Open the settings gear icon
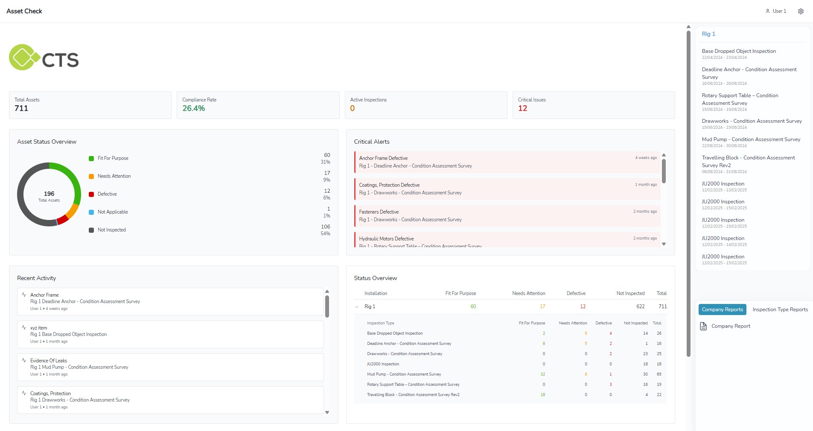 (x=801, y=12)
